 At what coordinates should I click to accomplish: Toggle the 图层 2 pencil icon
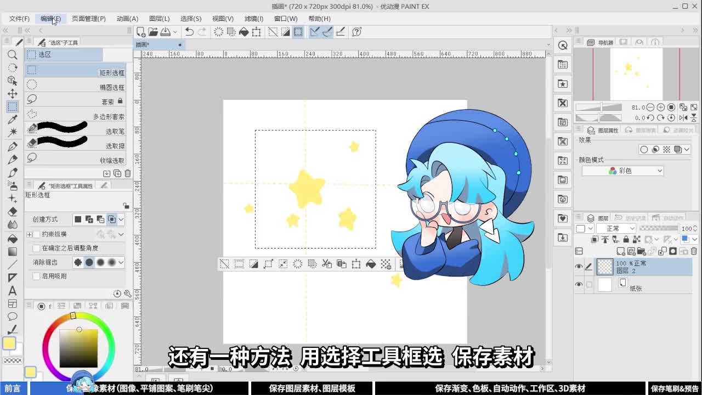tap(589, 267)
